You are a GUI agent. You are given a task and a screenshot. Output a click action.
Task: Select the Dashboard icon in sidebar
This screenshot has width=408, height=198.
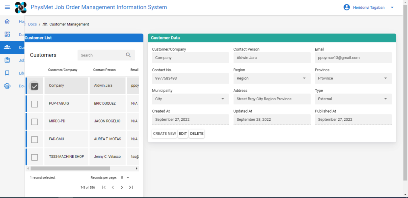pyautogui.click(x=7, y=34)
